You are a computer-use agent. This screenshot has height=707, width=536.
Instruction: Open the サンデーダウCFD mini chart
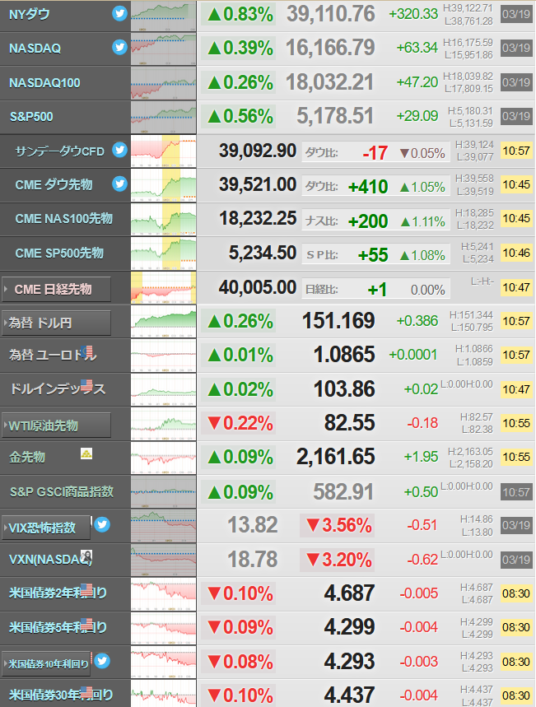[163, 151]
